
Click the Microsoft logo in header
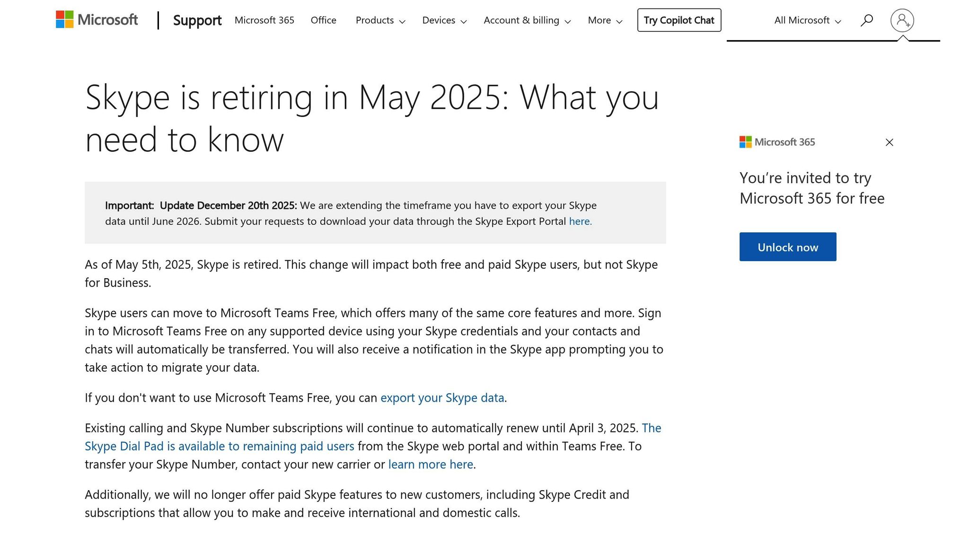[97, 20]
